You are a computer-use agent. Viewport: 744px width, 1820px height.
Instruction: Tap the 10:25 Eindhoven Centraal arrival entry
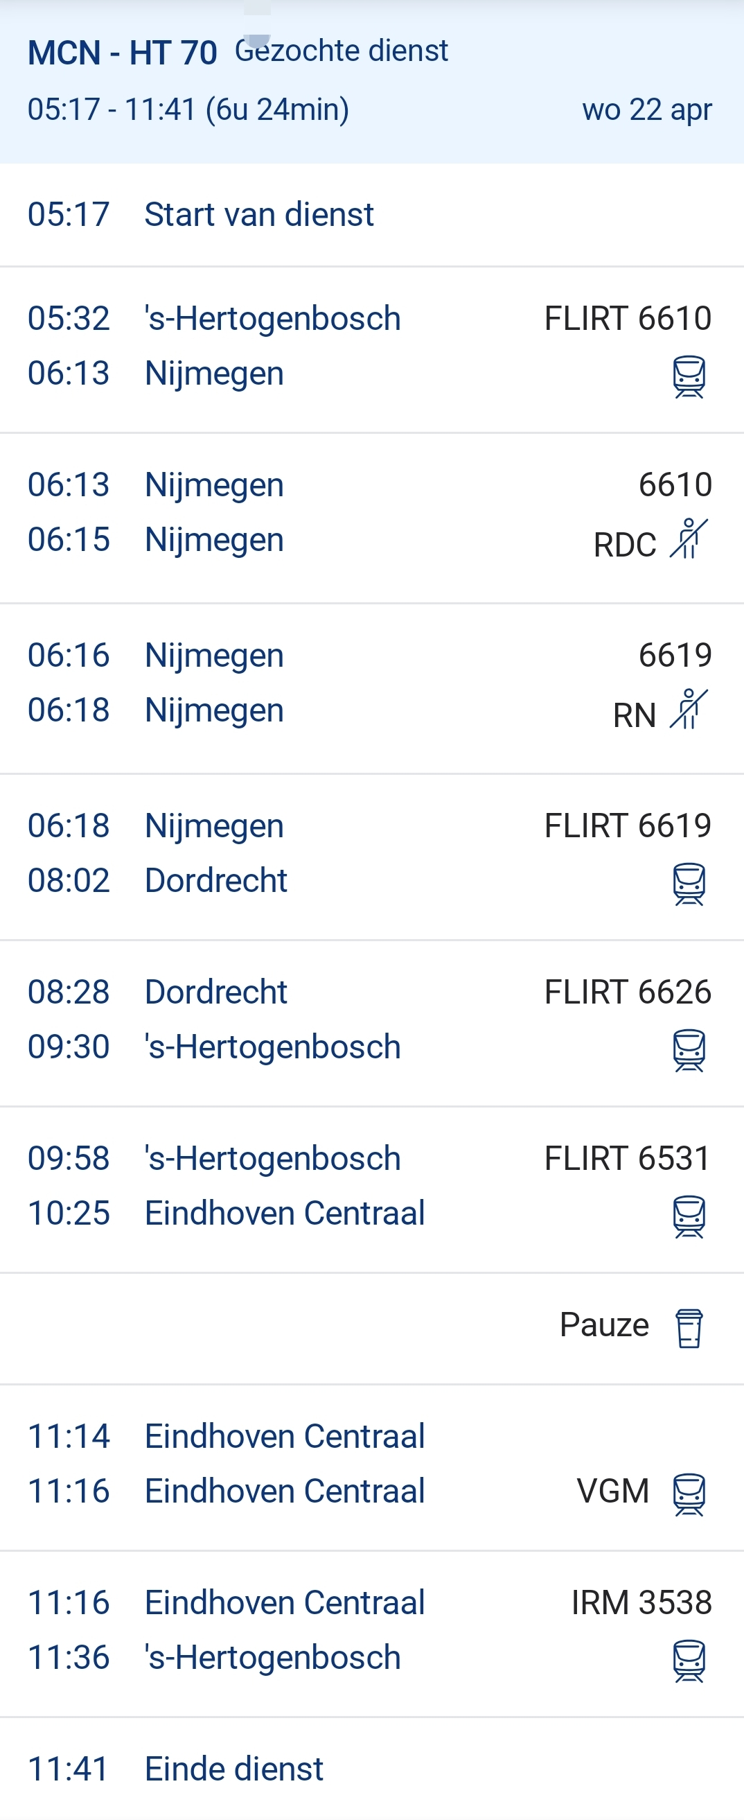285,1213
